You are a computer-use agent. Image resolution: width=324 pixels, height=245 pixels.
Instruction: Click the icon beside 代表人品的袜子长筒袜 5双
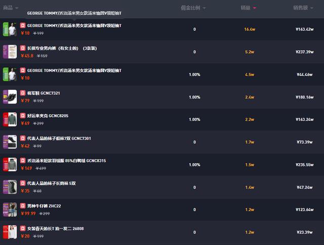(23, 183)
